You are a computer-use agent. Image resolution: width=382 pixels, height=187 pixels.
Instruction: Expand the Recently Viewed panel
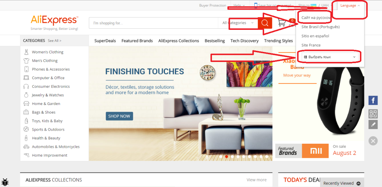[x=342, y=183]
